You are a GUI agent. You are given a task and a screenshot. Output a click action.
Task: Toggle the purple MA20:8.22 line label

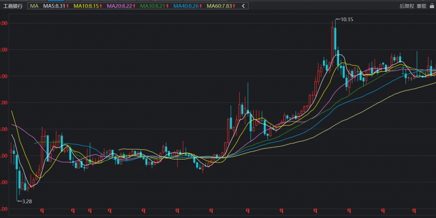point(121,6)
